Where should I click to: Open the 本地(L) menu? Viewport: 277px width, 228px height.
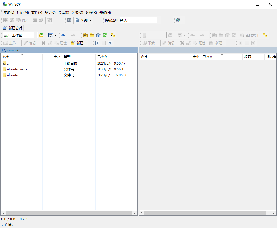(9, 12)
